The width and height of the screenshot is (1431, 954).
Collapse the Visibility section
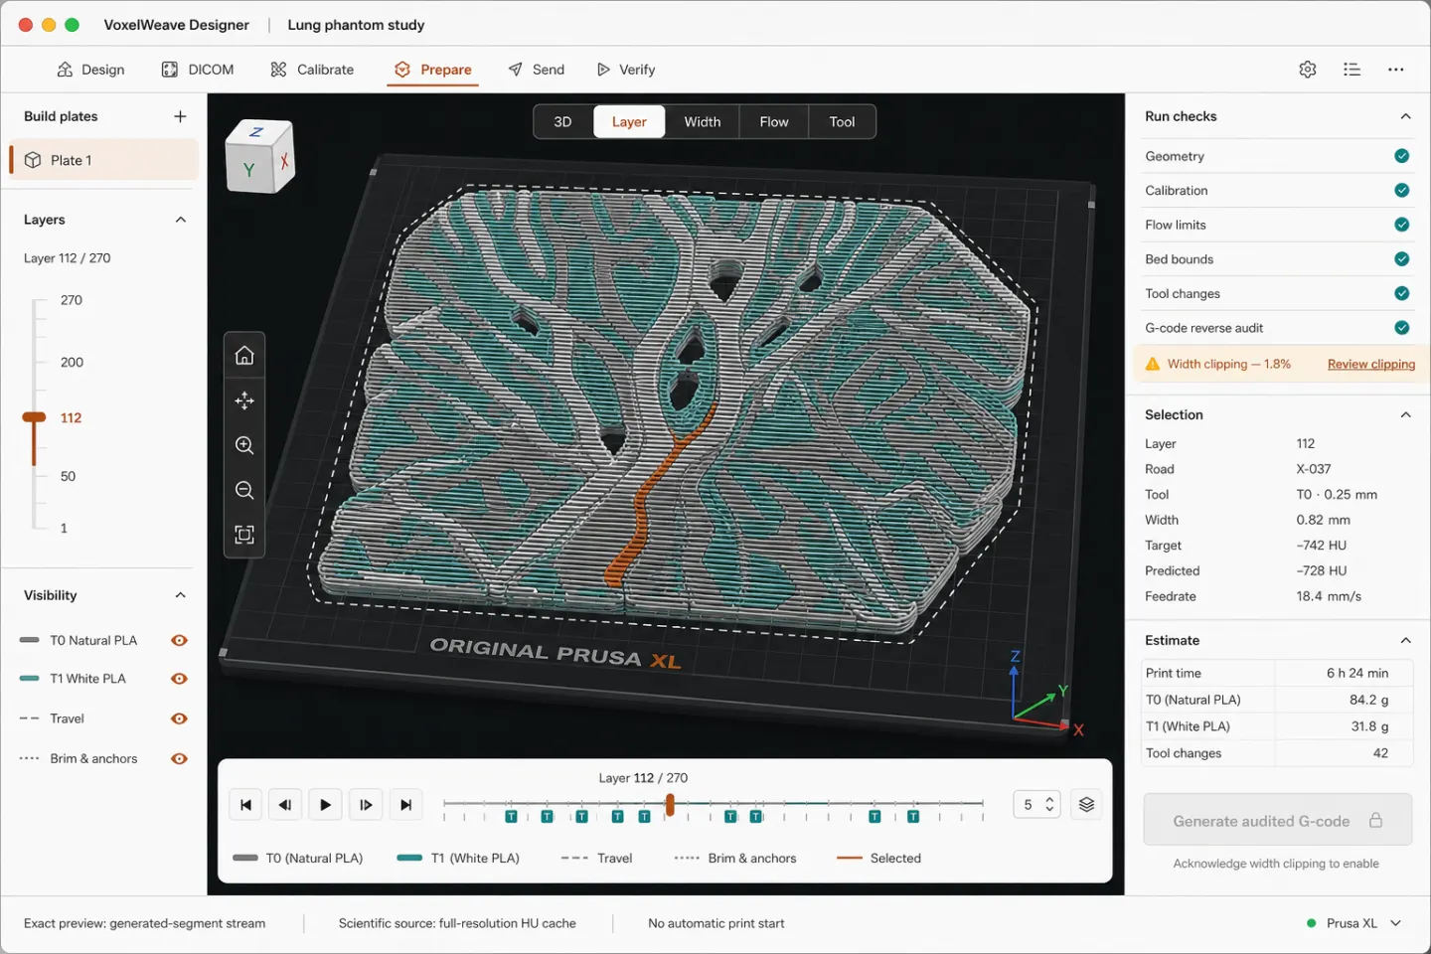point(180,595)
